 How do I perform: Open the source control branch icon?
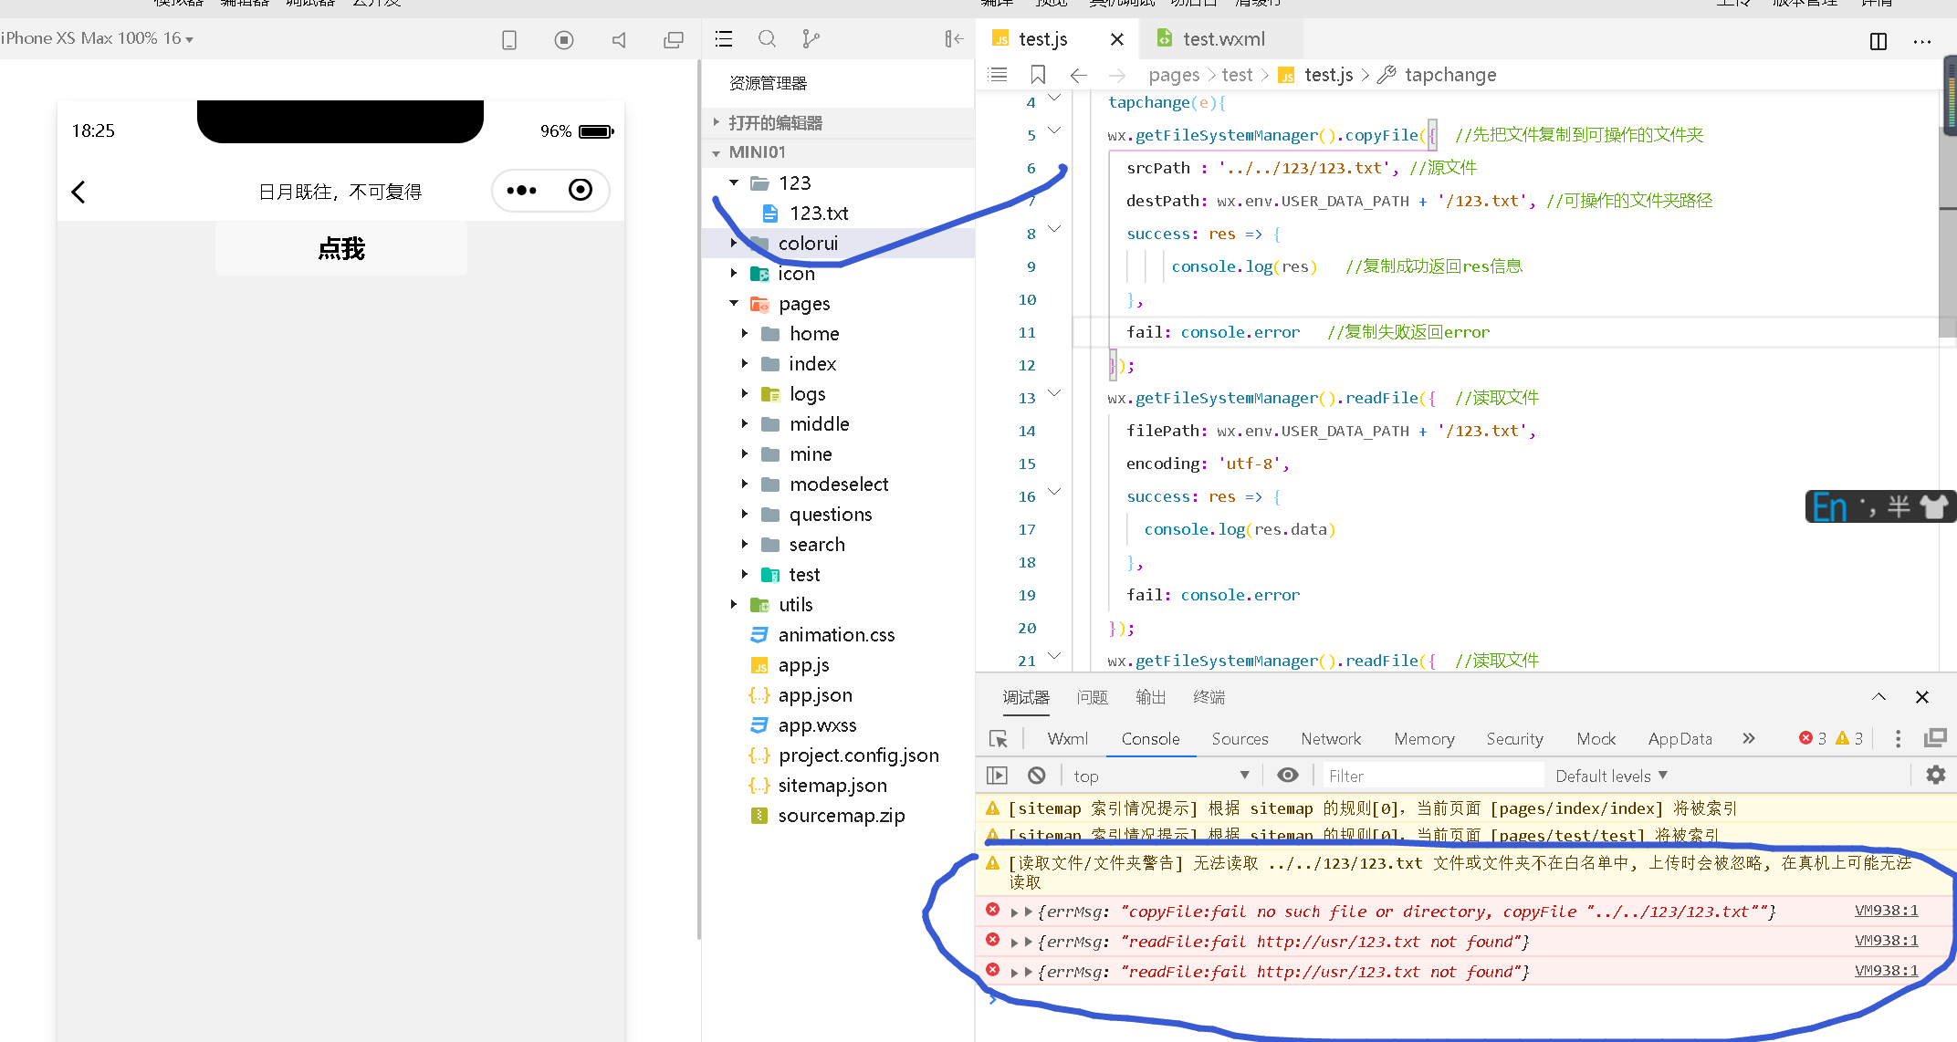(x=811, y=39)
